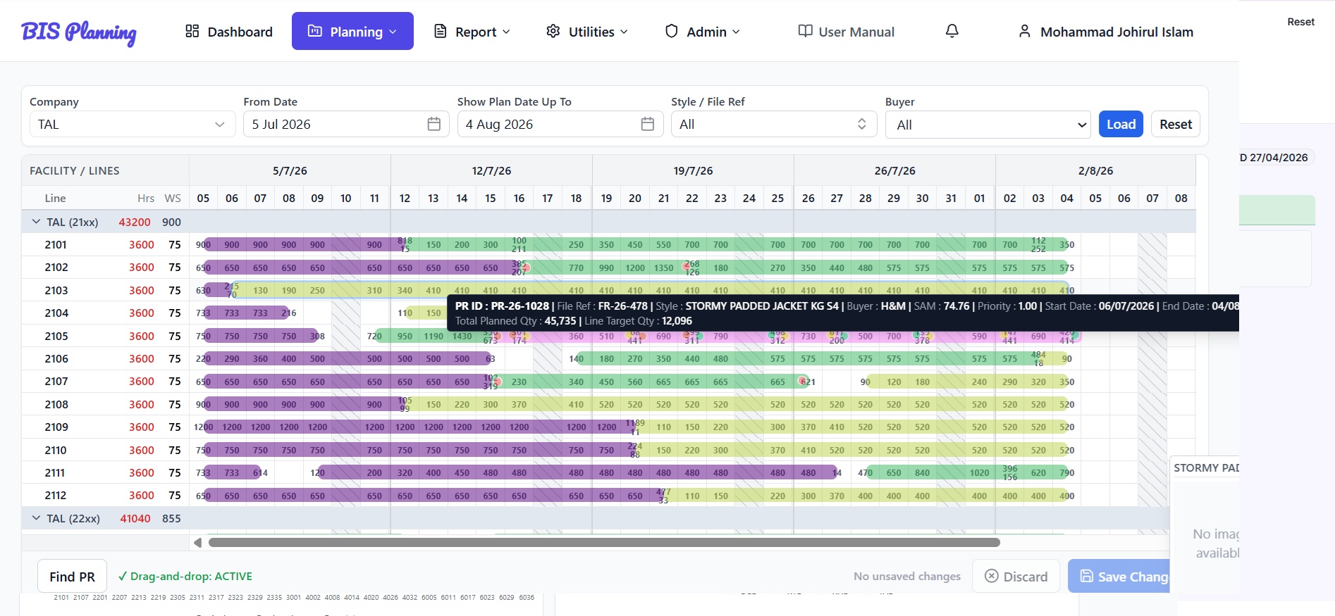Screen dimensions: 1335x616
Task: Click the 43200 total hours value
Action: [135, 222]
